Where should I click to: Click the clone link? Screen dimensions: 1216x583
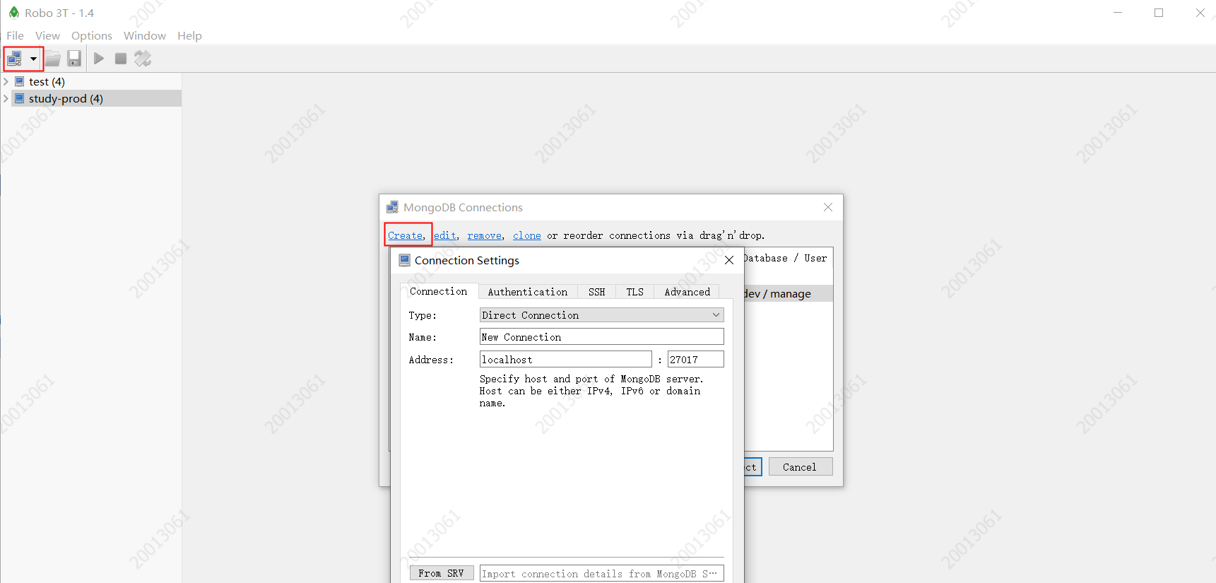point(527,235)
